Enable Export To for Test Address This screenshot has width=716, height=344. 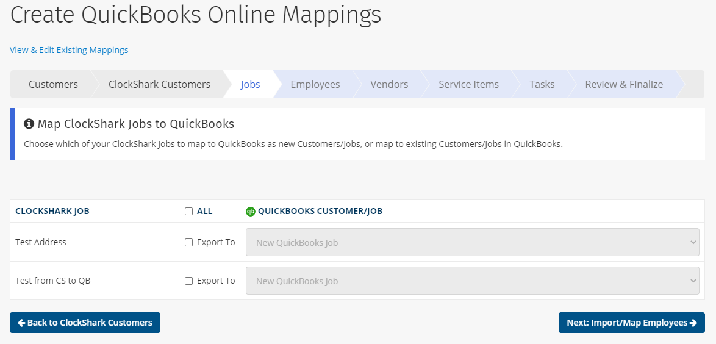tap(188, 242)
